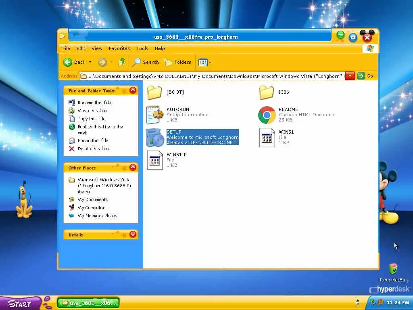
Task: Go up one folder level
Action: tap(121, 62)
